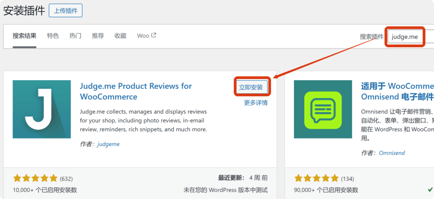Click 立即安装 for Judge.me plugin
Image resolution: width=434 pixels, height=199 pixels.
(251, 87)
